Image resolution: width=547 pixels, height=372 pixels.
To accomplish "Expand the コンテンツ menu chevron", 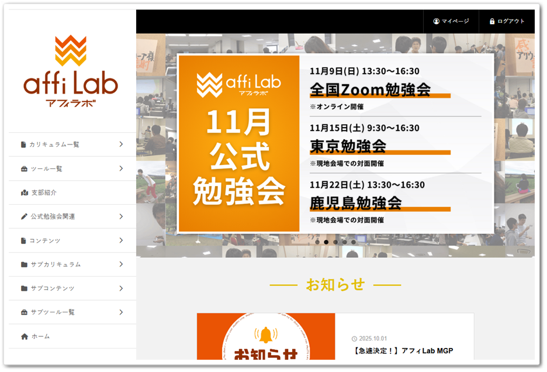I will (122, 240).
